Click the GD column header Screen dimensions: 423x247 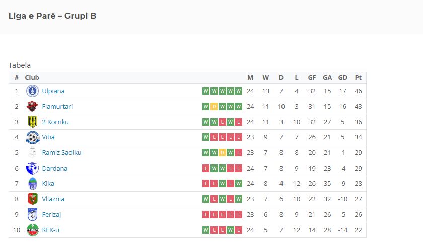tap(342, 78)
